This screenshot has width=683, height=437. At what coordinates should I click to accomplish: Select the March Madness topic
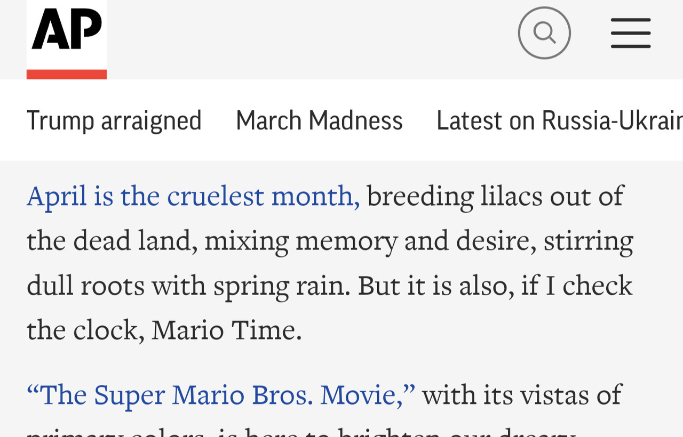tap(319, 120)
